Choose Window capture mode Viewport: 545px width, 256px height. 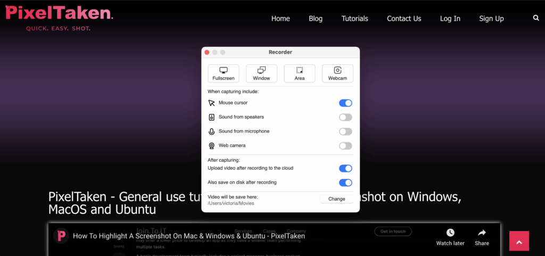coord(261,73)
